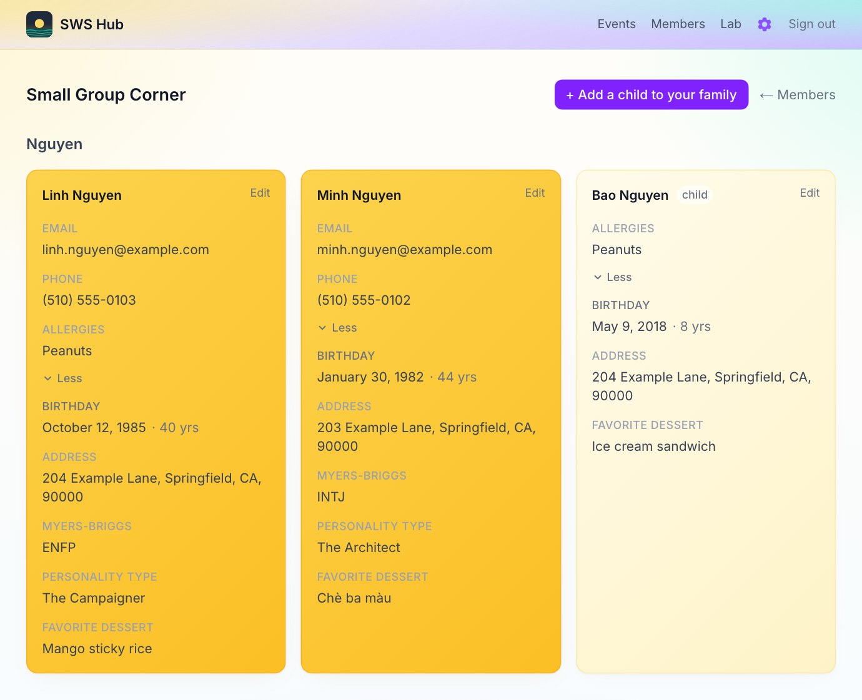
Task: Click Peanuts allergy on Linh's card
Action: click(x=67, y=351)
